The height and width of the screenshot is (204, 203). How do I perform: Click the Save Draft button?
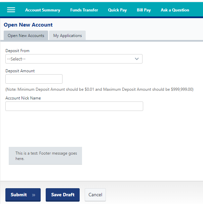[63, 195]
